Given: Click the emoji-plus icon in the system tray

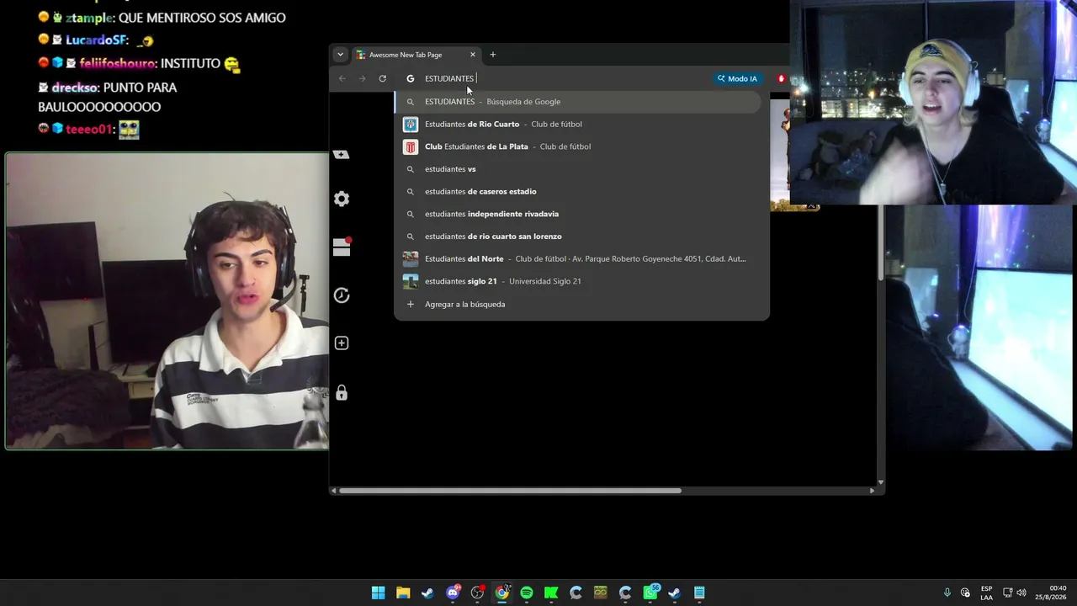Looking at the screenshot, I should click(965, 593).
